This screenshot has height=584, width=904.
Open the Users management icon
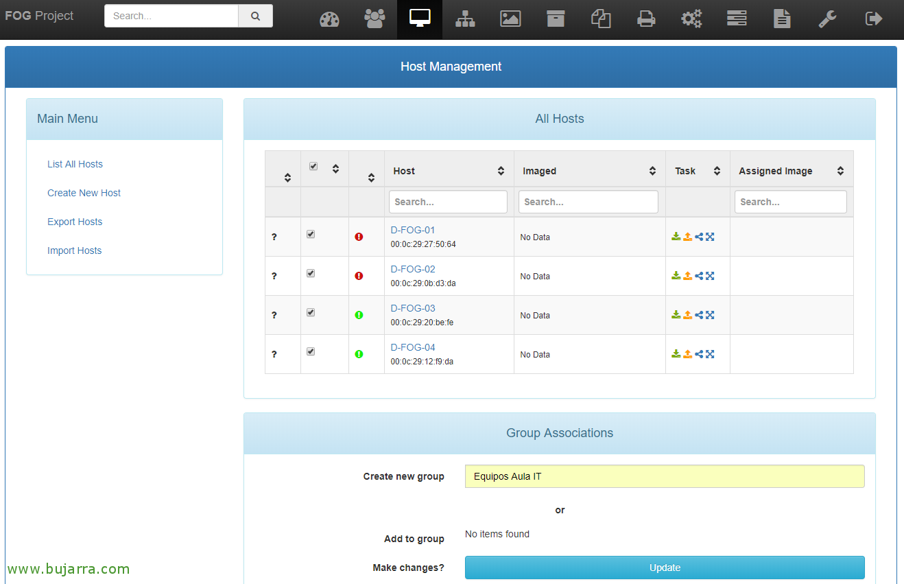coord(374,19)
